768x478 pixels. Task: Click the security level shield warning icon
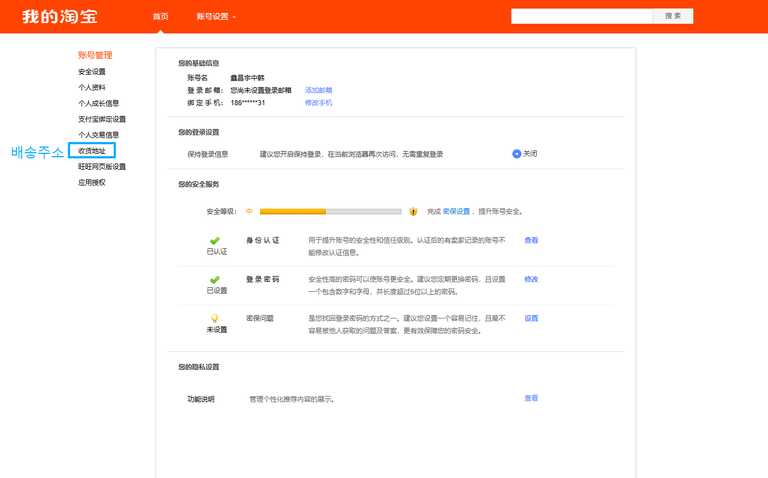pyautogui.click(x=413, y=212)
